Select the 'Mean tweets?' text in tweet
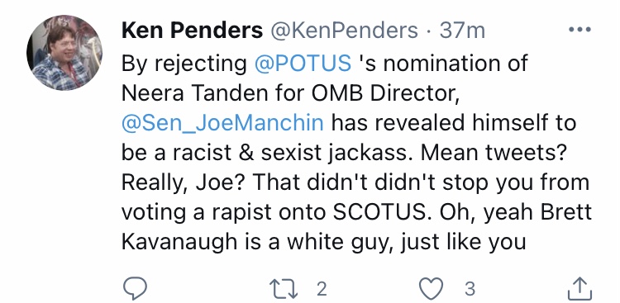 point(492,153)
